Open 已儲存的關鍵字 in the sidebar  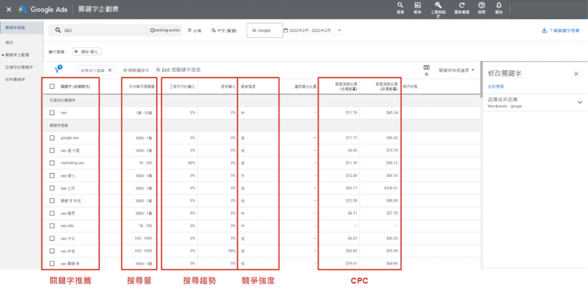[19, 67]
